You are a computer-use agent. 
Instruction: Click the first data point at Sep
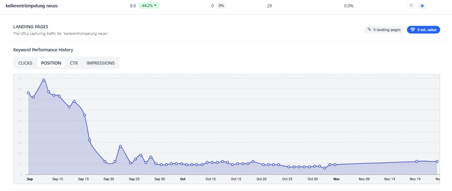(28, 93)
